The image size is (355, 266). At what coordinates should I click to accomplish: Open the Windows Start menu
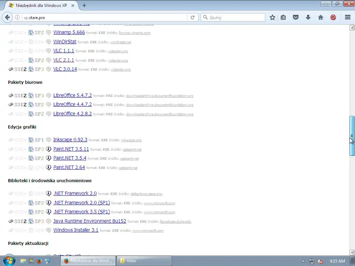coord(9,260)
